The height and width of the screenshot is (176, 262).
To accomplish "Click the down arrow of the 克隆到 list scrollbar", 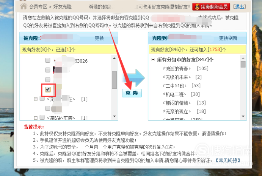I will pyautogui.click(x=243, y=116).
